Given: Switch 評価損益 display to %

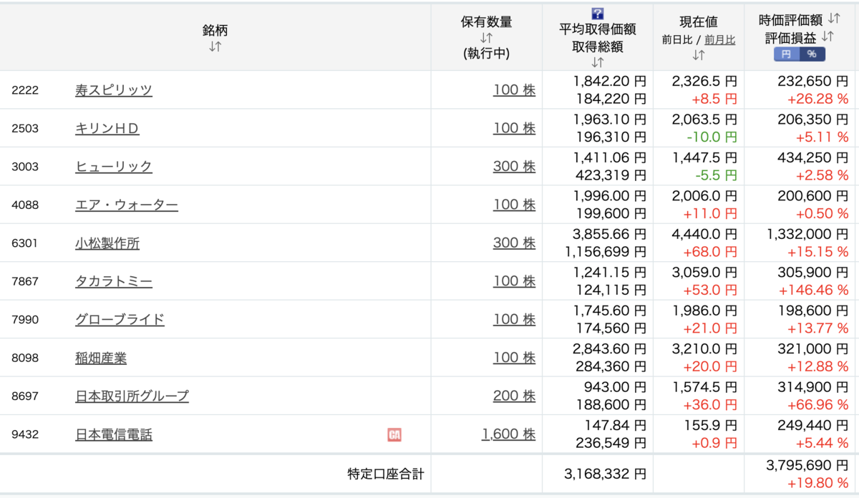Looking at the screenshot, I should [x=811, y=54].
